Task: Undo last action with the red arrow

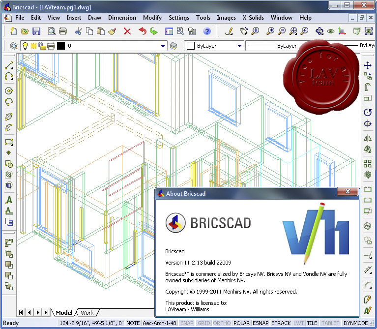Action: (x=143, y=31)
